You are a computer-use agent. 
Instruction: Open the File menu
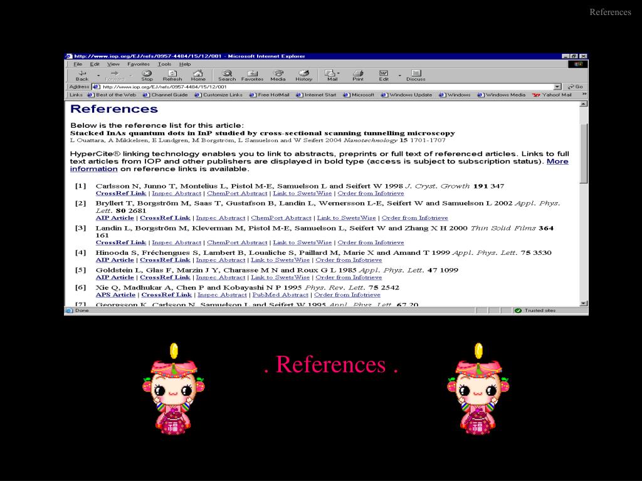78,65
